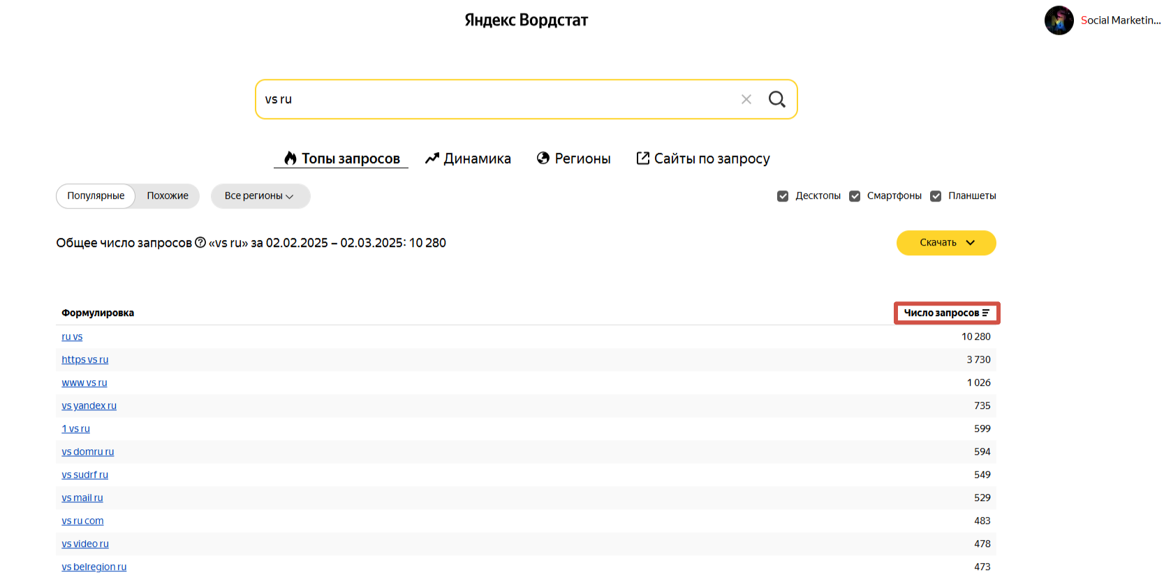Open the ru vs query link

tap(72, 336)
